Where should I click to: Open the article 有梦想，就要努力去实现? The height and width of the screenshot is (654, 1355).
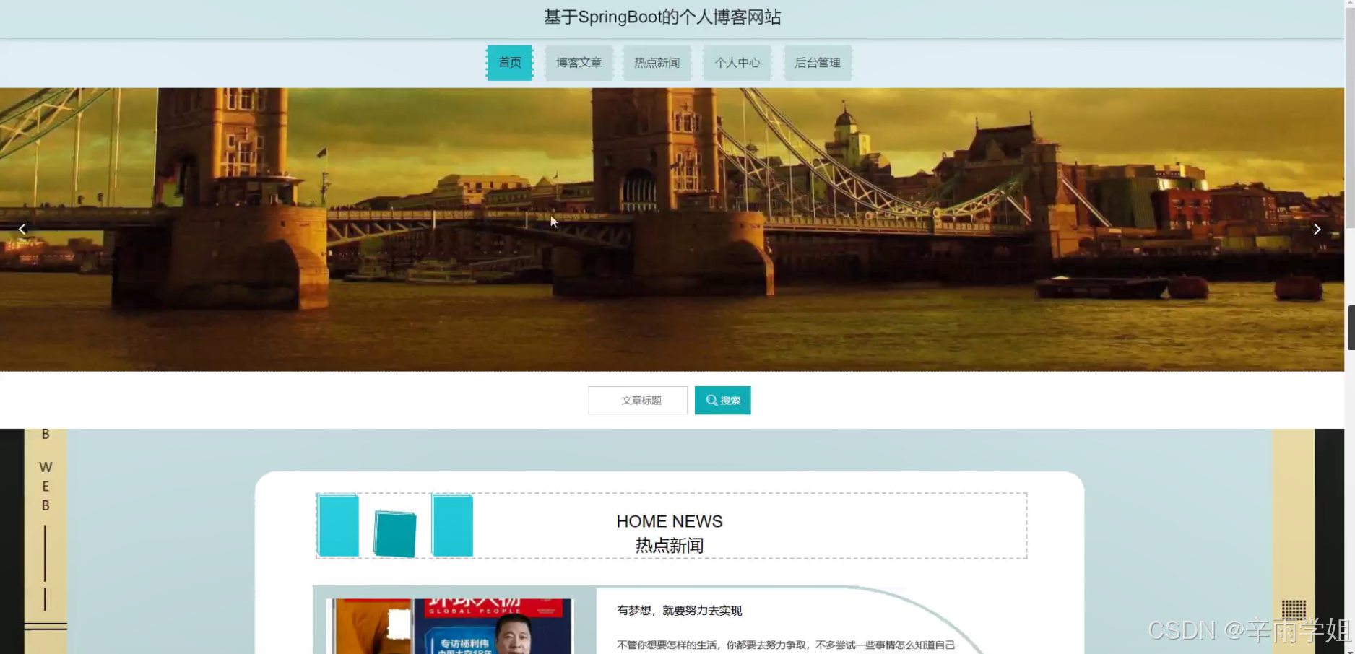tap(680, 610)
